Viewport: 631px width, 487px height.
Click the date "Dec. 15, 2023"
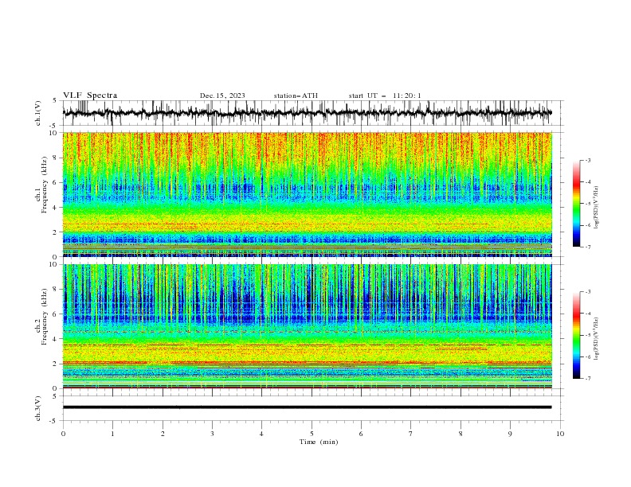(x=222, y=95)
